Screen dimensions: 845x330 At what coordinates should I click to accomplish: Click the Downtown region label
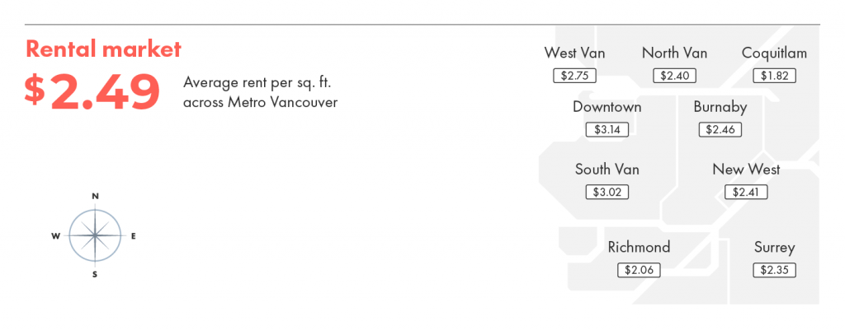point(607,106)
